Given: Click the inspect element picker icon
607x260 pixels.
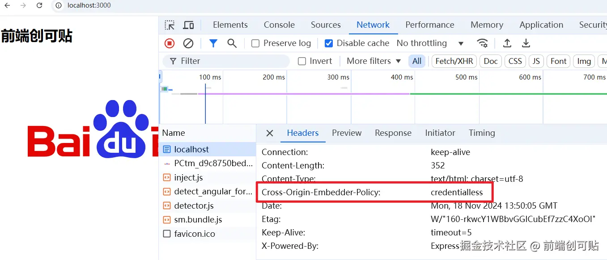Looking at the screenshot, I should (170, 25).
